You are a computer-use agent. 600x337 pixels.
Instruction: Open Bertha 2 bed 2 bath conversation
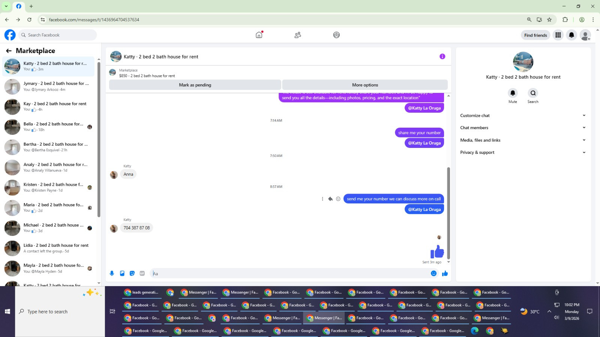(x=49, y=147)
